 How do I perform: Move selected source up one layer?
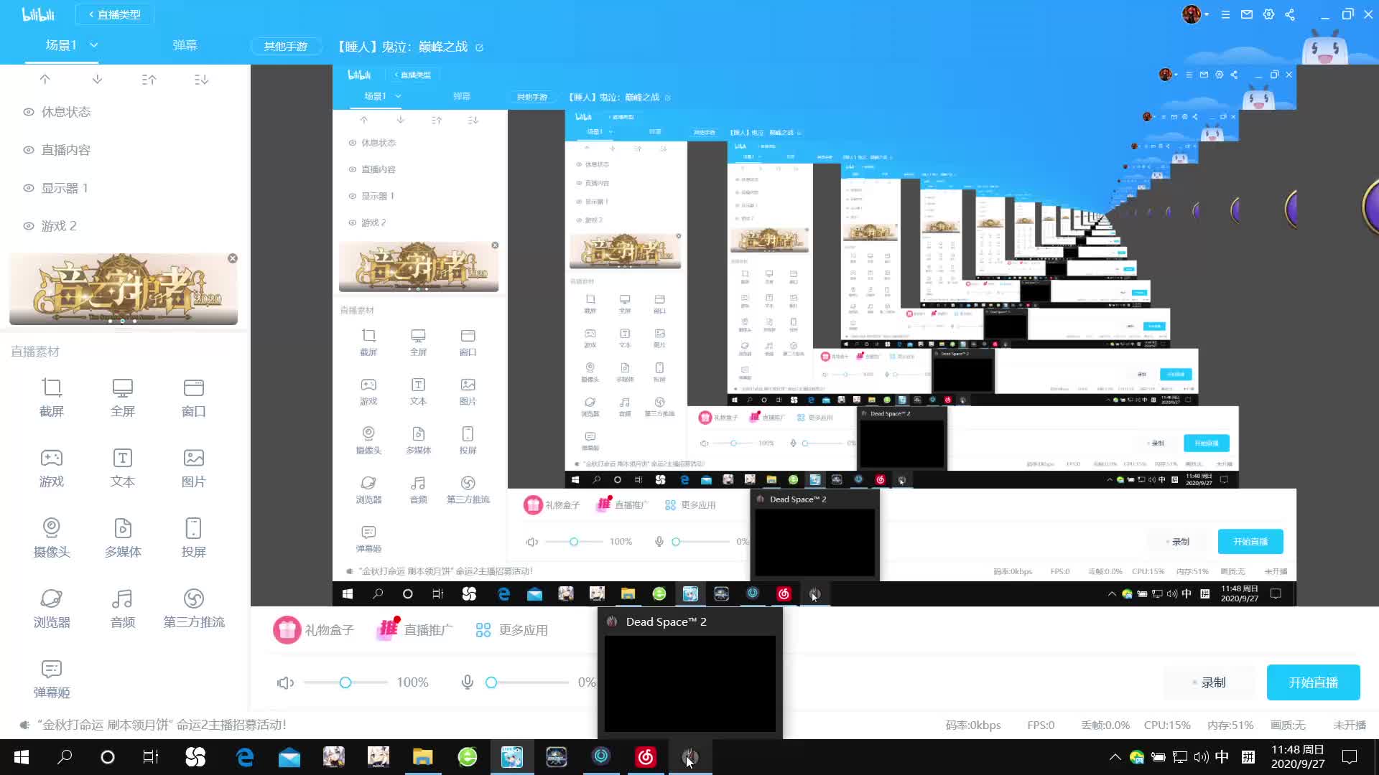pyautogui.click(x=45, y=80)
